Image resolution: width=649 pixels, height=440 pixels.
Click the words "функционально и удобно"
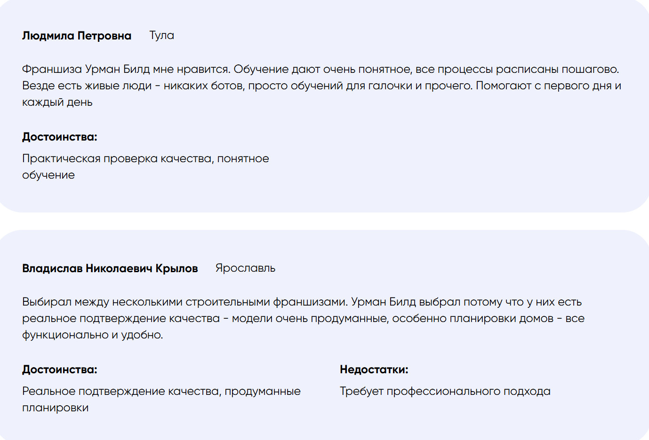pos(92,335)
